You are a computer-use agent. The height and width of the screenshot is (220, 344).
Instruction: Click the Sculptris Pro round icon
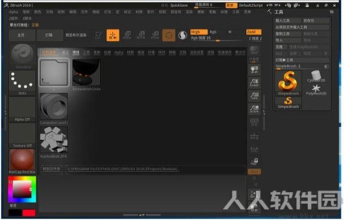pyautogui.click(x=182, y=36)
